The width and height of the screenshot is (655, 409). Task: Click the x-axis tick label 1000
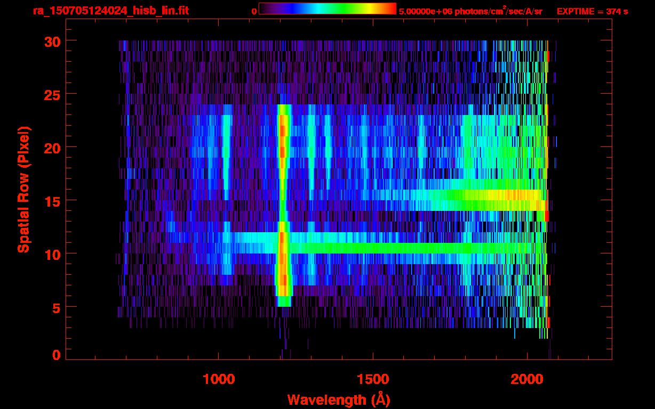pyautogui.click(x=219, y=379)
